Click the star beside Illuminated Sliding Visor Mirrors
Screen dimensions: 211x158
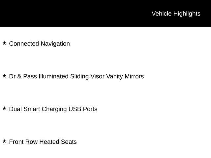point(4,76)
